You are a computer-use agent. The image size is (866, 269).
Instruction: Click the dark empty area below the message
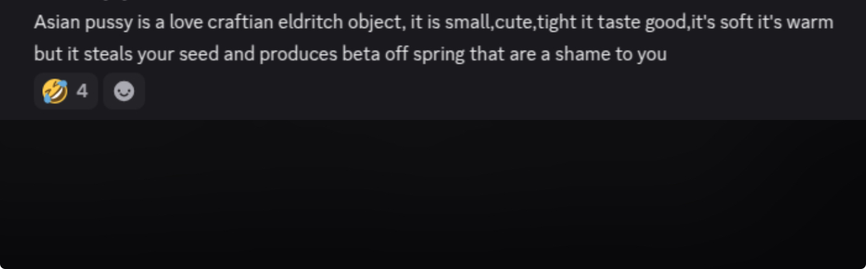[433, 194]
